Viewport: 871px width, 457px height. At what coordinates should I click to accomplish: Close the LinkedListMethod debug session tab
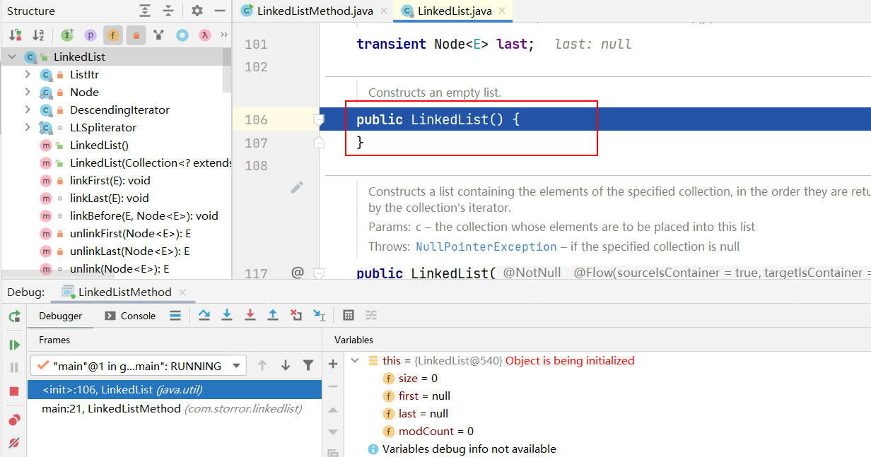click(x=182, y=292)
